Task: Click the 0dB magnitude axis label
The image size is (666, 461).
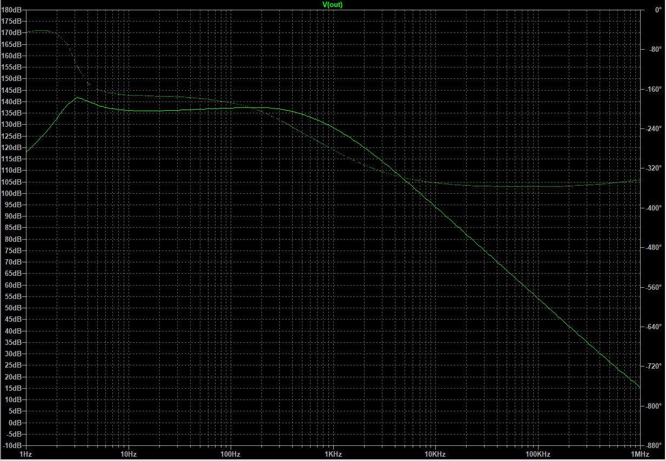Action: pyautogui.click(x=15, y=423)
